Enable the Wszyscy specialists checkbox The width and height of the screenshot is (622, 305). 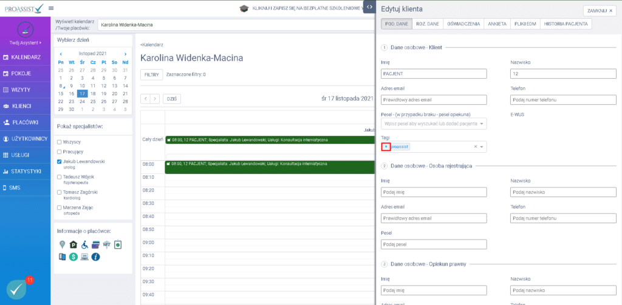point(59,141)
